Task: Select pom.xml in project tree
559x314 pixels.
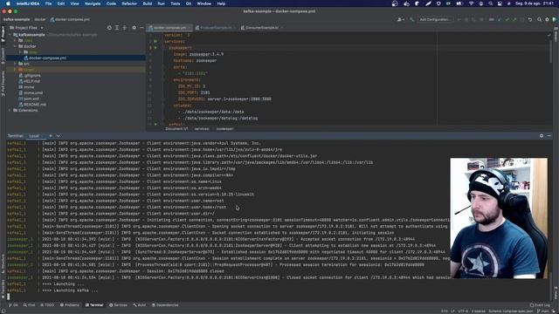Action: point(29,99)
